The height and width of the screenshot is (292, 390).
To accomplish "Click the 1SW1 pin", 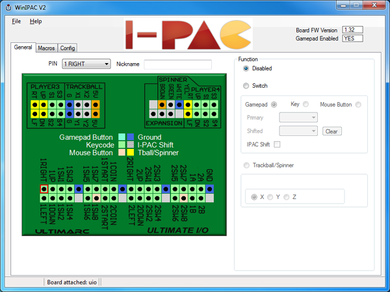I will click(61, 189).
